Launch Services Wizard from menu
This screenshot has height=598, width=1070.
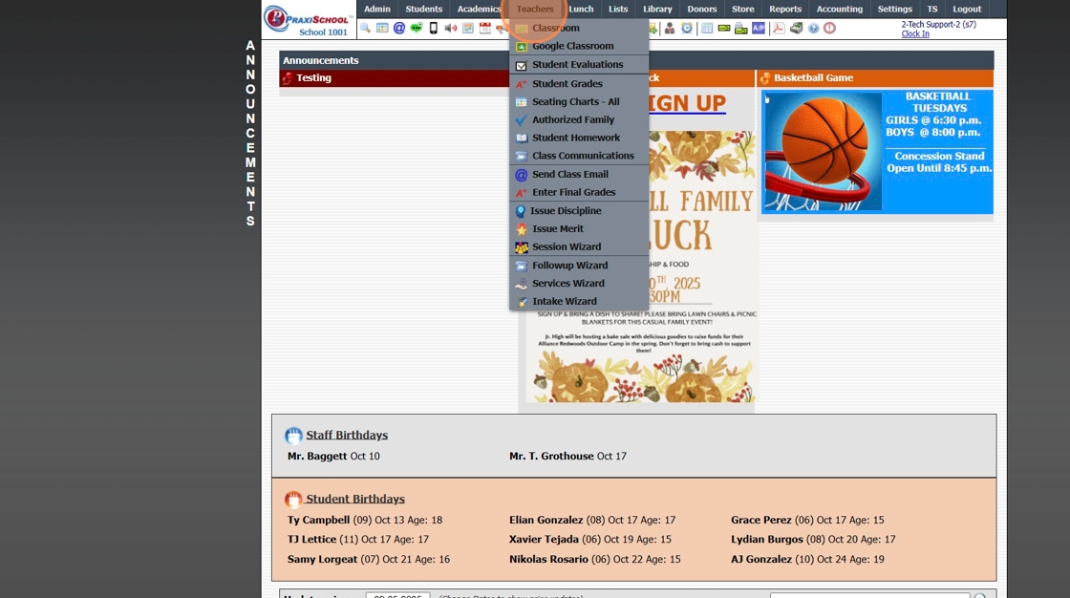point(579,284)
